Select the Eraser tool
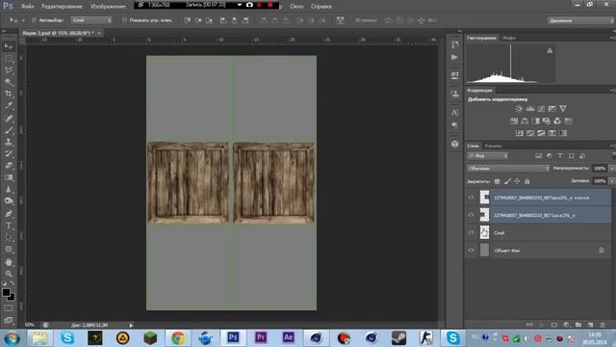The width and height of the screenshot is (616, 347). tap(9, 165)
